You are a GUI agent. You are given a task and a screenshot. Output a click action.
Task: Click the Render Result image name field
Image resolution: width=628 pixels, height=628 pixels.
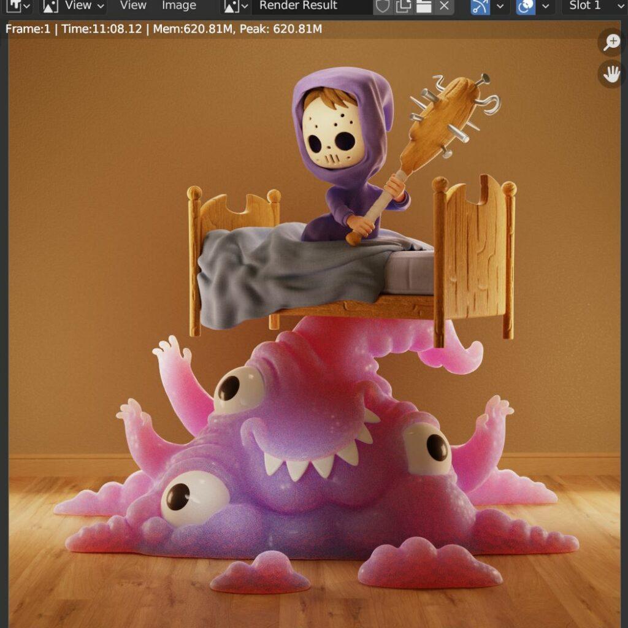tap(312, 6)
